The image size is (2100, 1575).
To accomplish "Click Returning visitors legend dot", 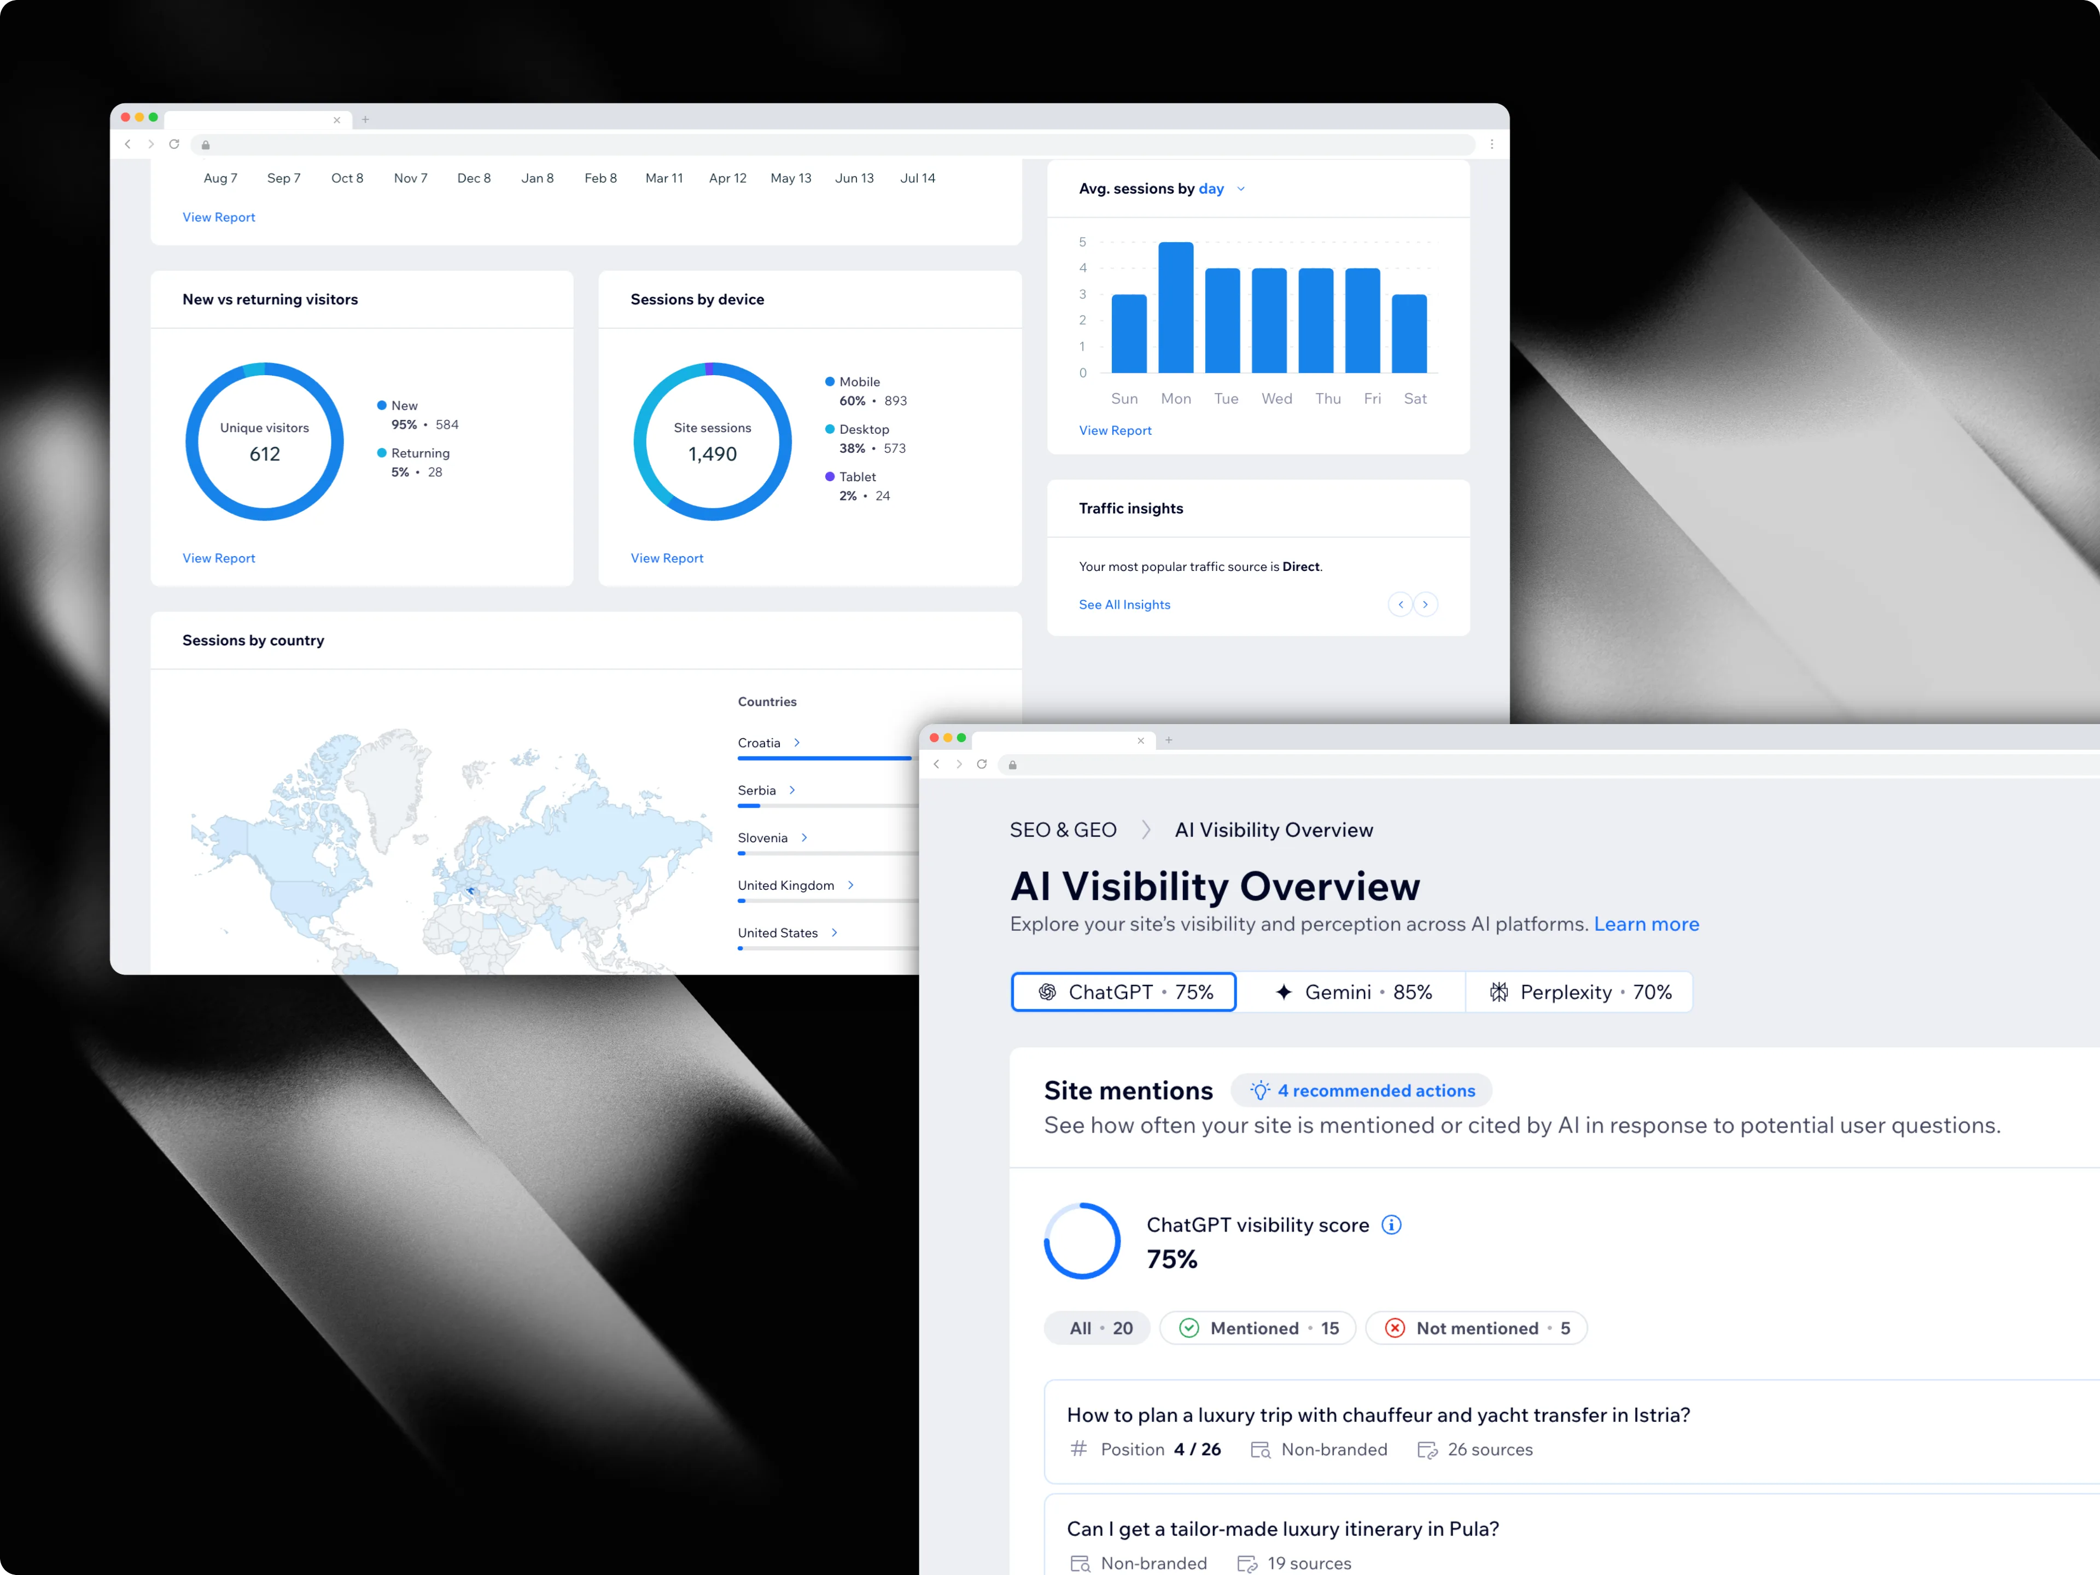I will 382,453.
